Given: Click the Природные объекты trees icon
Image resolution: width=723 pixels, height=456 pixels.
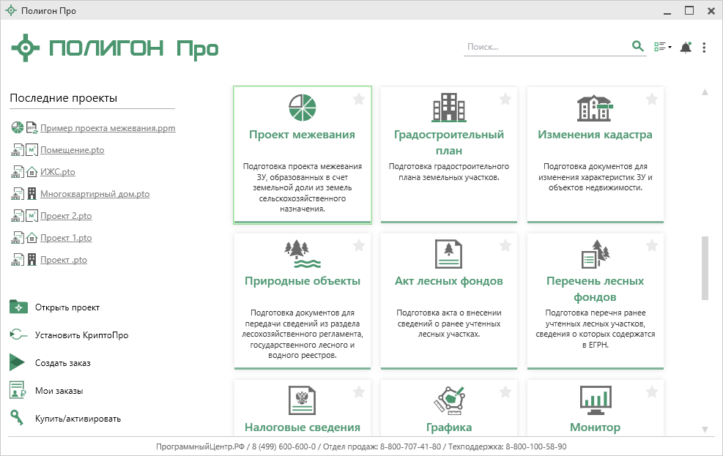Looking at the screenshot, I should tap(302, 254).
